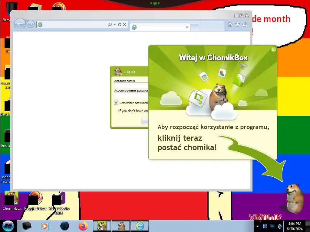Screen dimensions: 310x232
Task: Click the search magnifier in address bar
Action: pos(110,24)
